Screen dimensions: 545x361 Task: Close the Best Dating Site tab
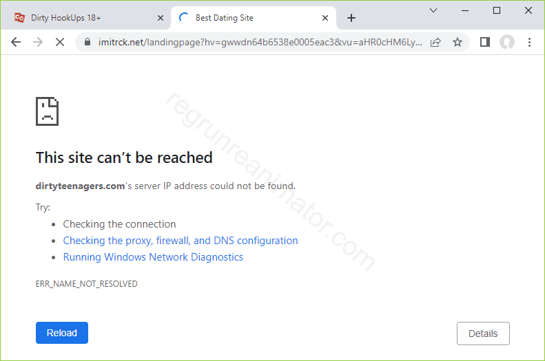click(x=325, y=18)
